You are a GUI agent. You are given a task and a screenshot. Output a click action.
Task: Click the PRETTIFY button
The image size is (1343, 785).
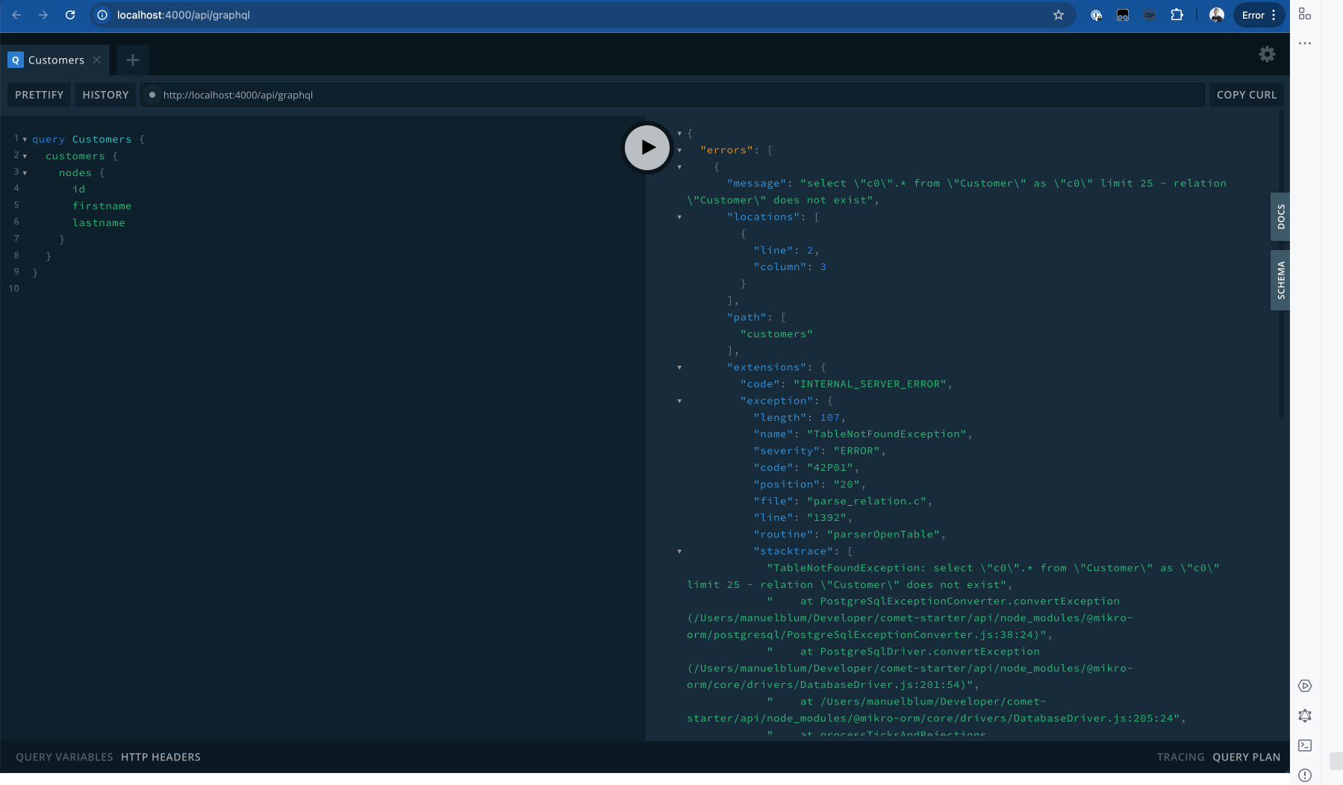click(x=40, y=95)
